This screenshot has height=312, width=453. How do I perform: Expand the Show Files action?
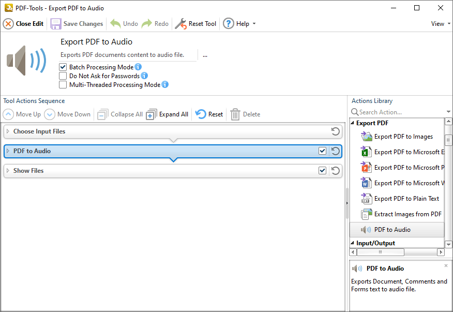click(x=8, y=171)
